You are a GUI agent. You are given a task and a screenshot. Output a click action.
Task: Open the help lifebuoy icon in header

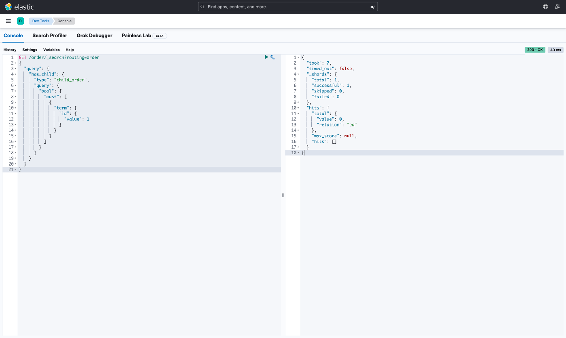[x=545, y=7]
